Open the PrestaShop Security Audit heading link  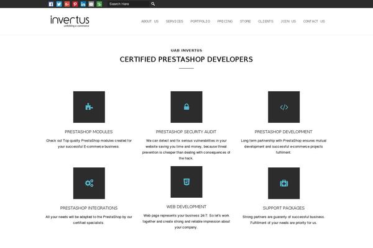186,131
